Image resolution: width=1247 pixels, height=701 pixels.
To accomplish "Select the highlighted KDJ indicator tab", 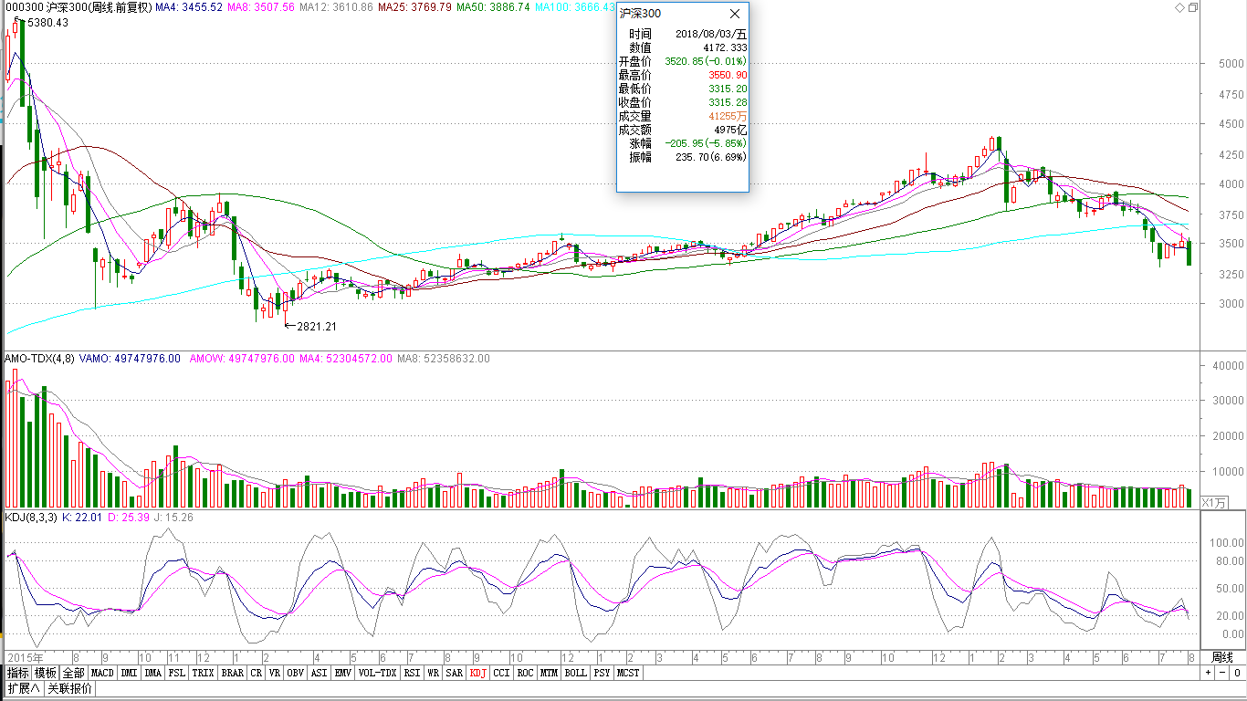I will tap(478, 674).
